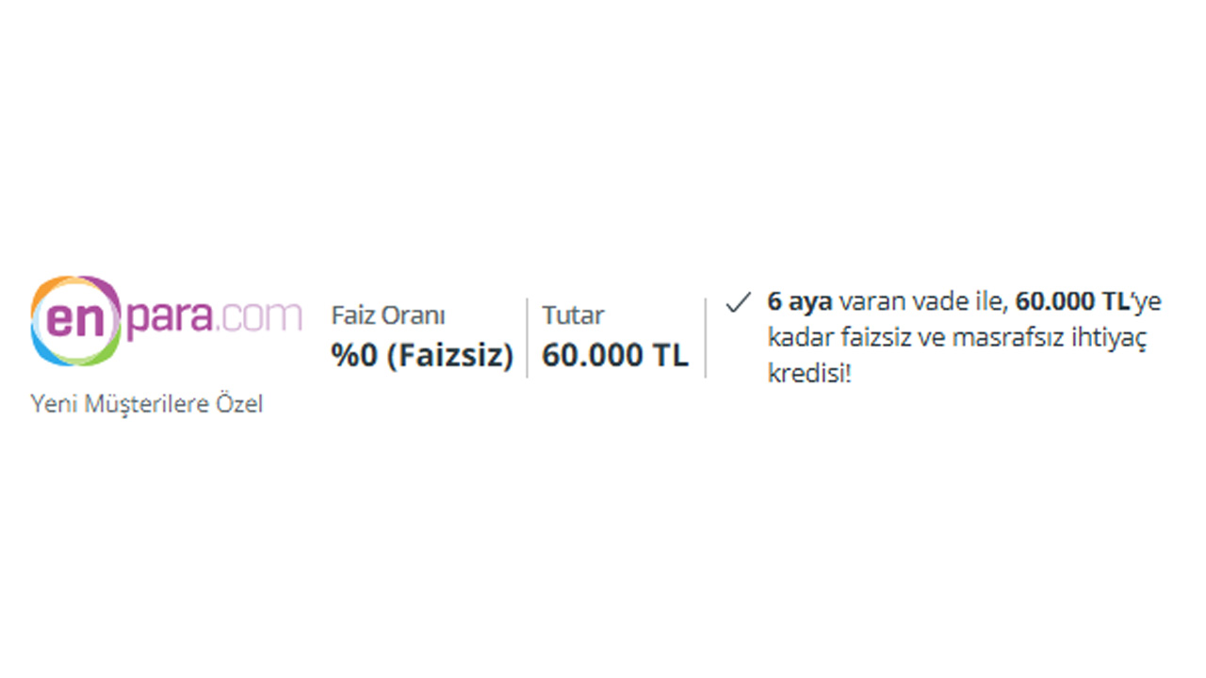This screenshot has width=1206, height=678.
Task: Click the "Tutar" label
Action: (x=573, y=315)
